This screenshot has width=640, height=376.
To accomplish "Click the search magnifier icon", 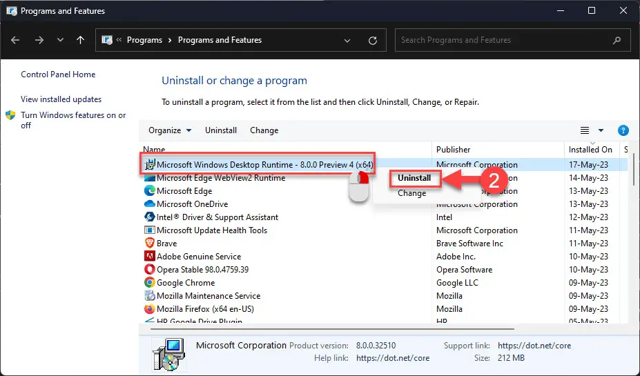I will click(617, 40).
